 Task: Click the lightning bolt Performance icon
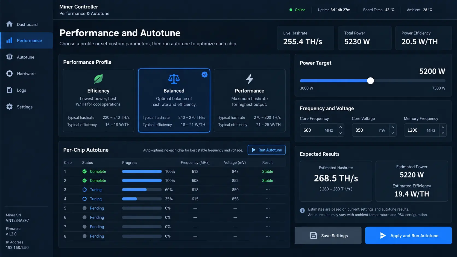coord(249,79)
